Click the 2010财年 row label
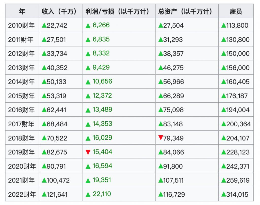 click(21, 25)
